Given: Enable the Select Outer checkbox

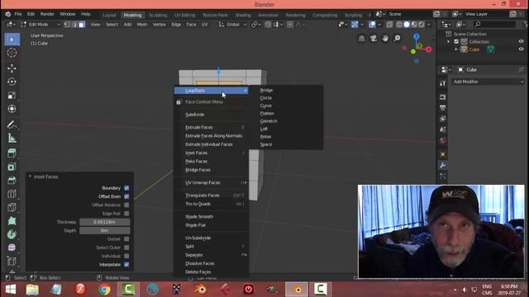Looking at the screenshot, I should [126, 247].
